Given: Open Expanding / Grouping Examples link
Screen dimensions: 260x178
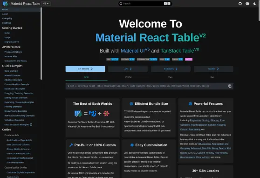Looking at the screenshot, I should [x=19, y=102].
